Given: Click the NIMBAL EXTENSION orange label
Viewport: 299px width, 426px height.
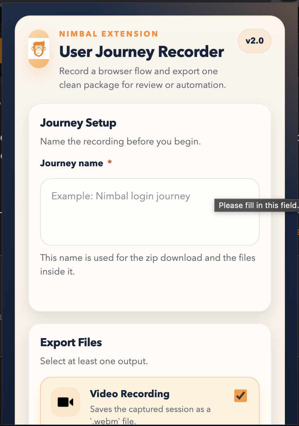Looking at the screenshot, I should [x=108, y=34].
